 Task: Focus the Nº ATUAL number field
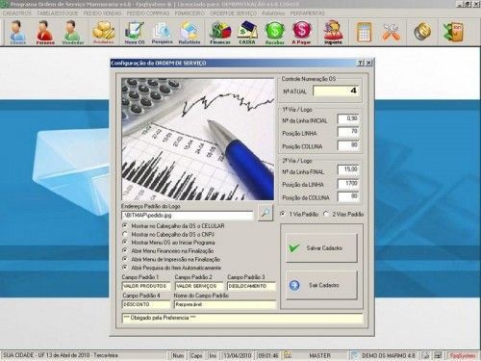[x=336, y=91]
